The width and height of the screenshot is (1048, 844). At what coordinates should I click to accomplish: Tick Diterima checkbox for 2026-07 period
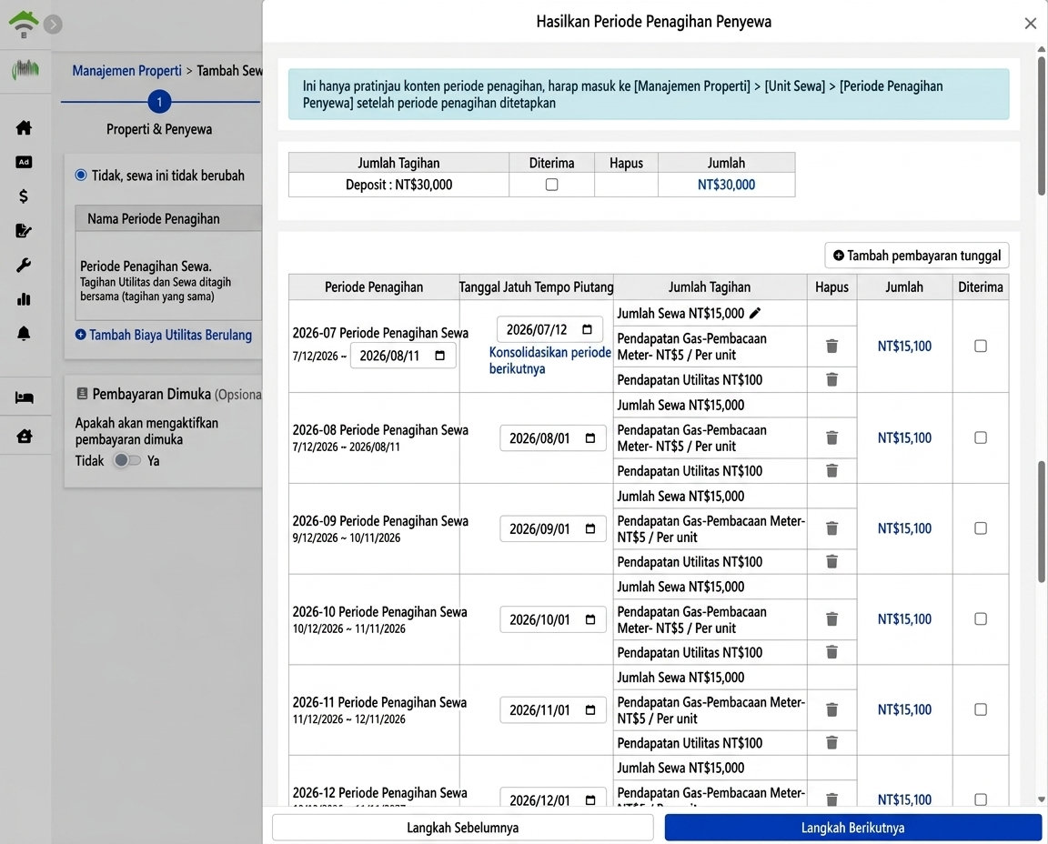(x=981, y=347)
